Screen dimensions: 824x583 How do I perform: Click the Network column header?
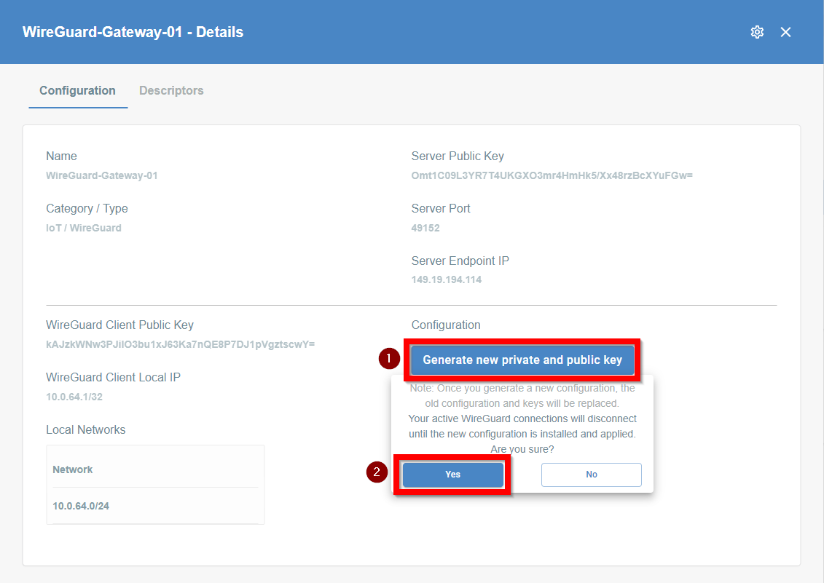click(x=73, y=469)
